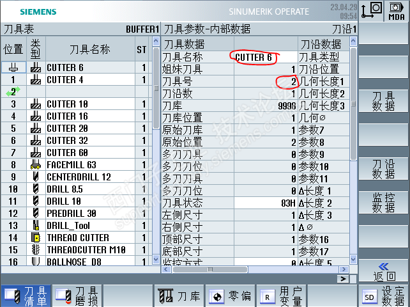The height and width of the screenshot is (307, 410).
Task: Select 刀具数据 softkey on right
Action: pyautogui.click(x=383, y=101)
